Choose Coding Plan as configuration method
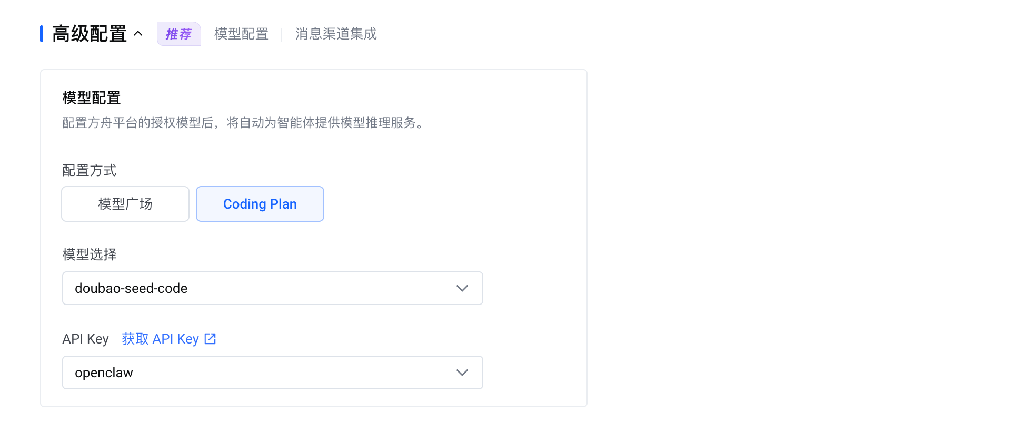Viewport: 1034px width, 421px height. (x=260, y=204)
